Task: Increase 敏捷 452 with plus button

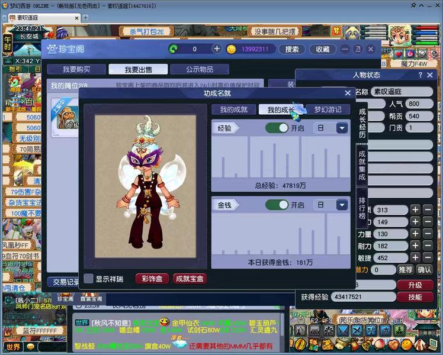Action: (x=415, y=257)
